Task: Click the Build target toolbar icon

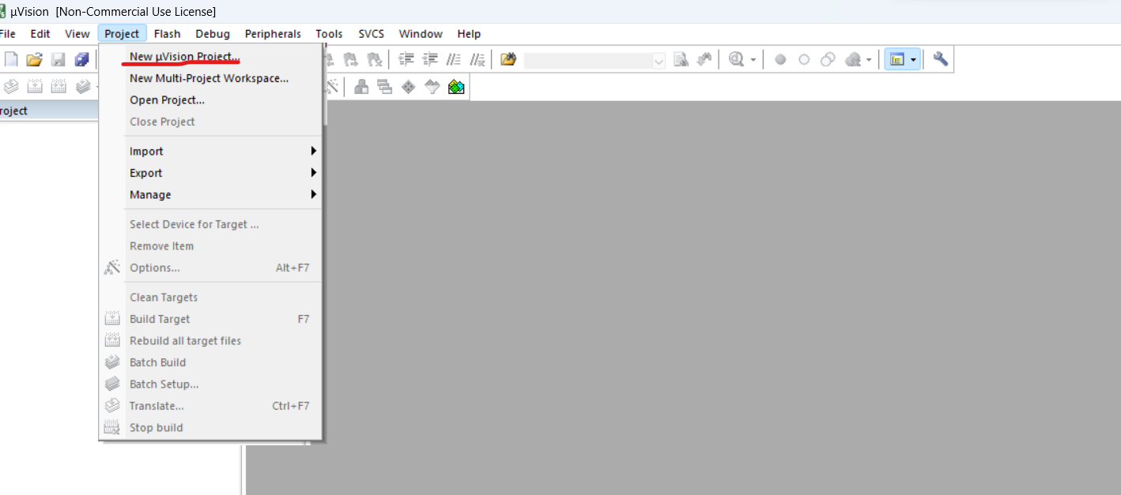Action: click(x=35, y=87)
